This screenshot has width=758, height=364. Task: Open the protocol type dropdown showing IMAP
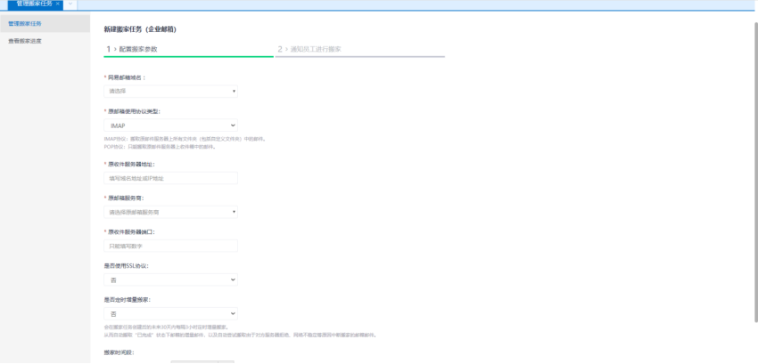[170, 125]
